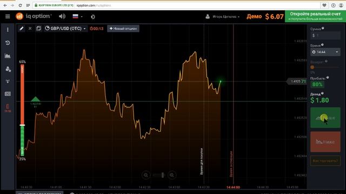This screenshot has height=194, width=346.
Task: Click the iq option logo
Action: coord(34,16)
